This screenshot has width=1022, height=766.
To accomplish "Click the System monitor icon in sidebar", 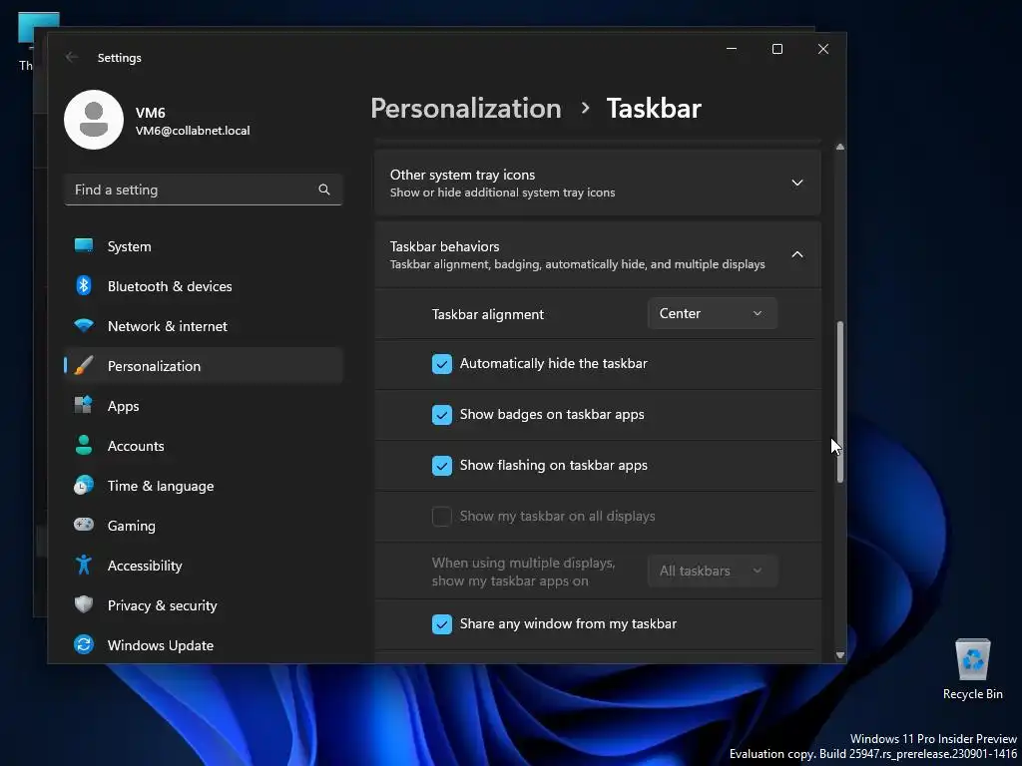I will pos(84,245).
